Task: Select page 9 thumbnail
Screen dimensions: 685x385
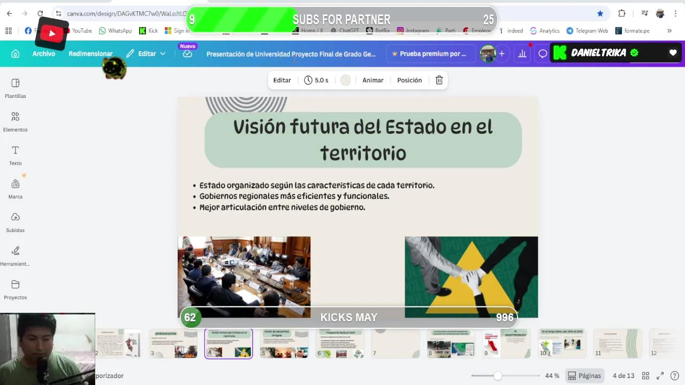Action: click(507, 343)
